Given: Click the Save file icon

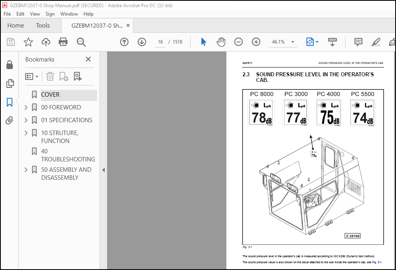Looking at the screenshot, I should (11, 42).
